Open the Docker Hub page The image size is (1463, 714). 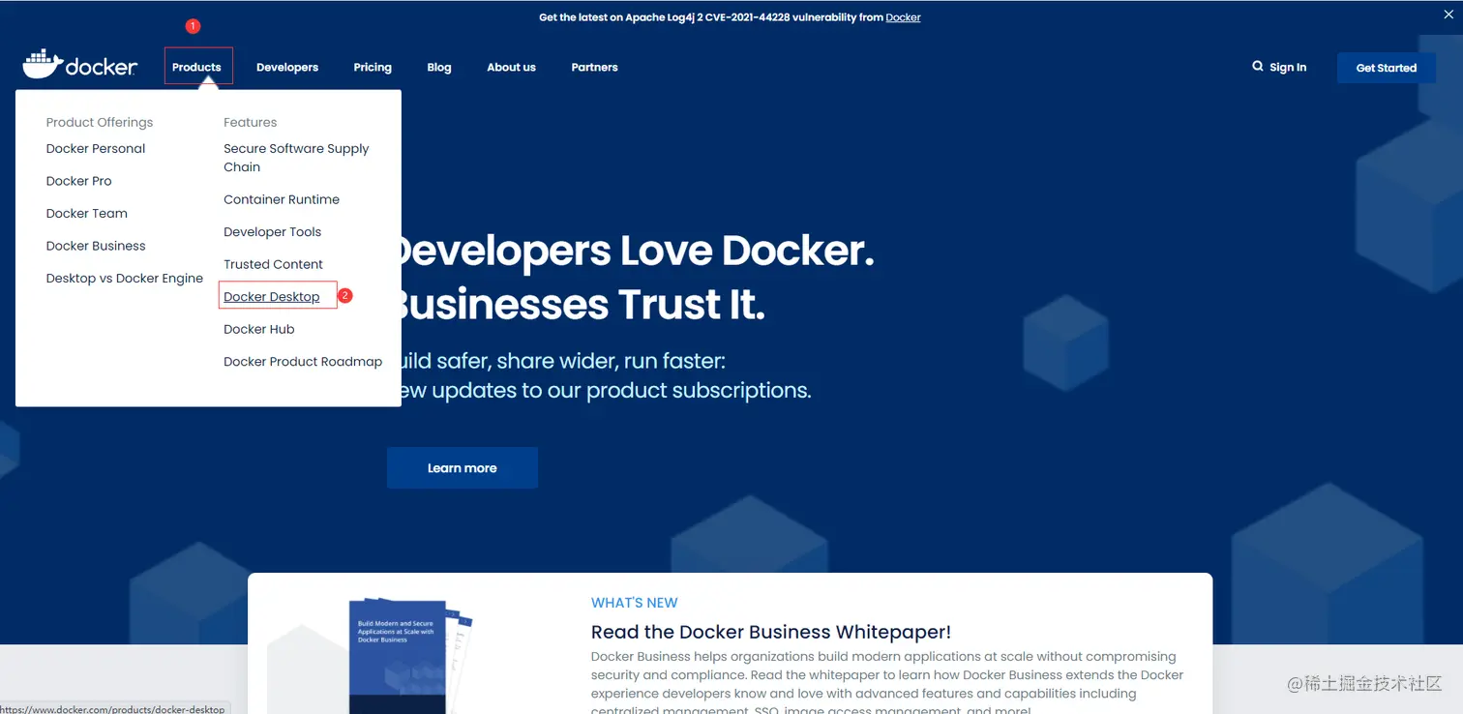click(258, 329)
